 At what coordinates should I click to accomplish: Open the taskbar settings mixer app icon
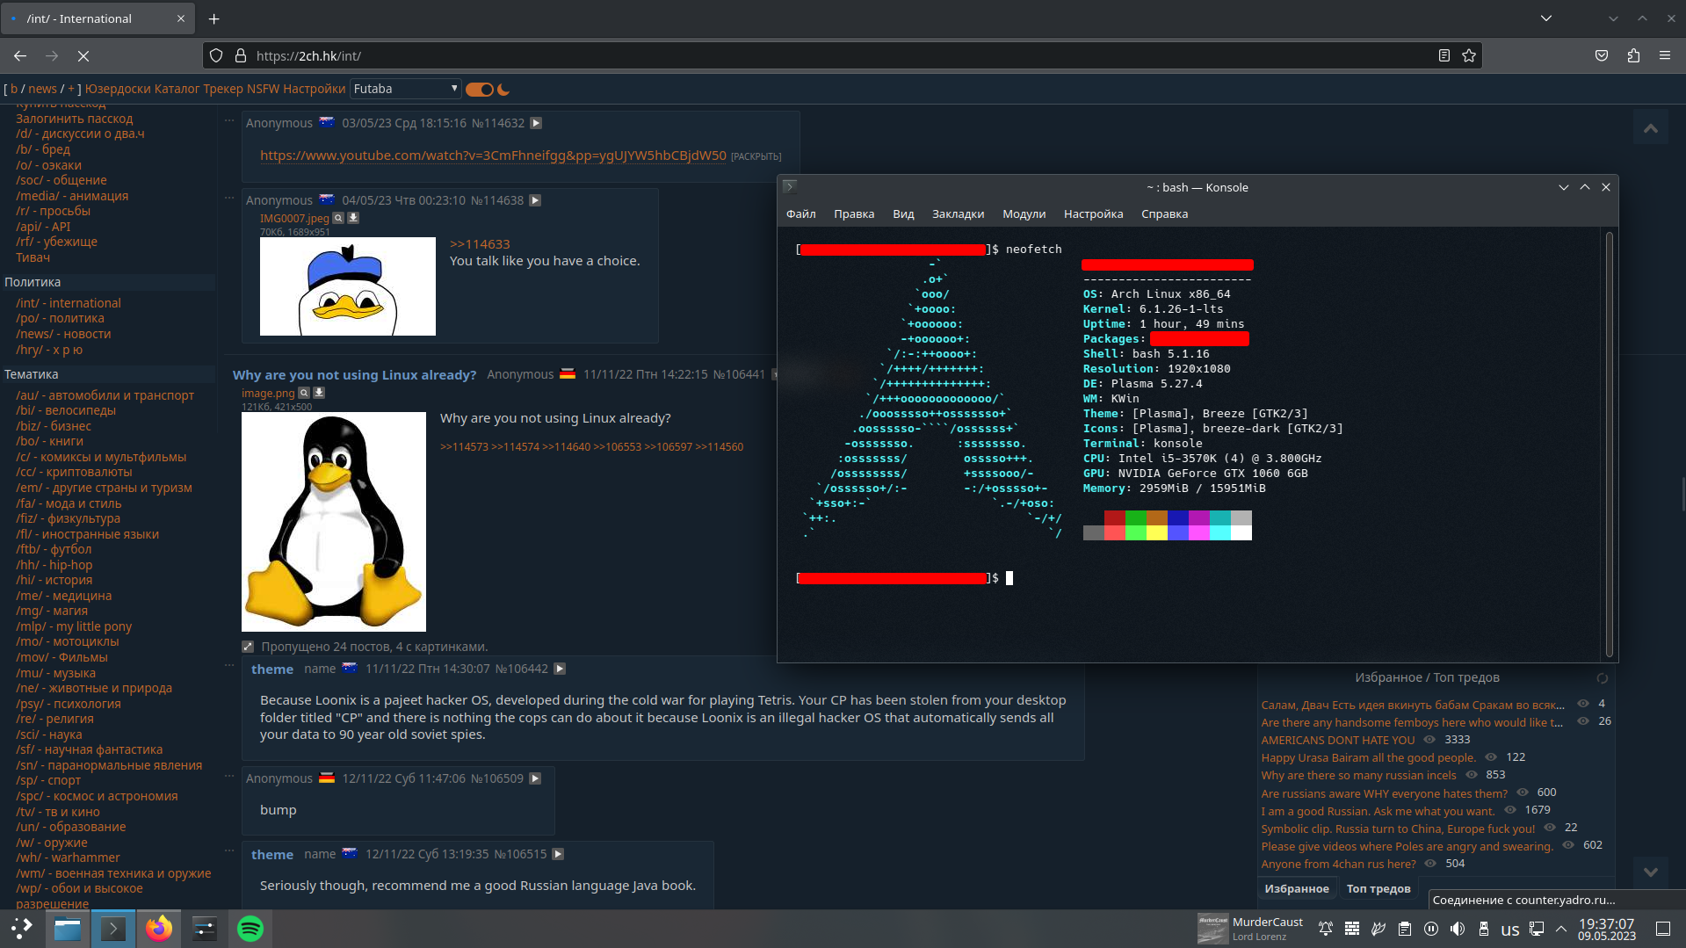[205, 929]
